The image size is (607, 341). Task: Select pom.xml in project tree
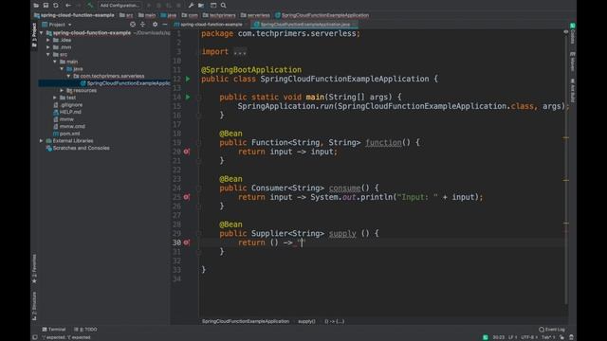66,134
